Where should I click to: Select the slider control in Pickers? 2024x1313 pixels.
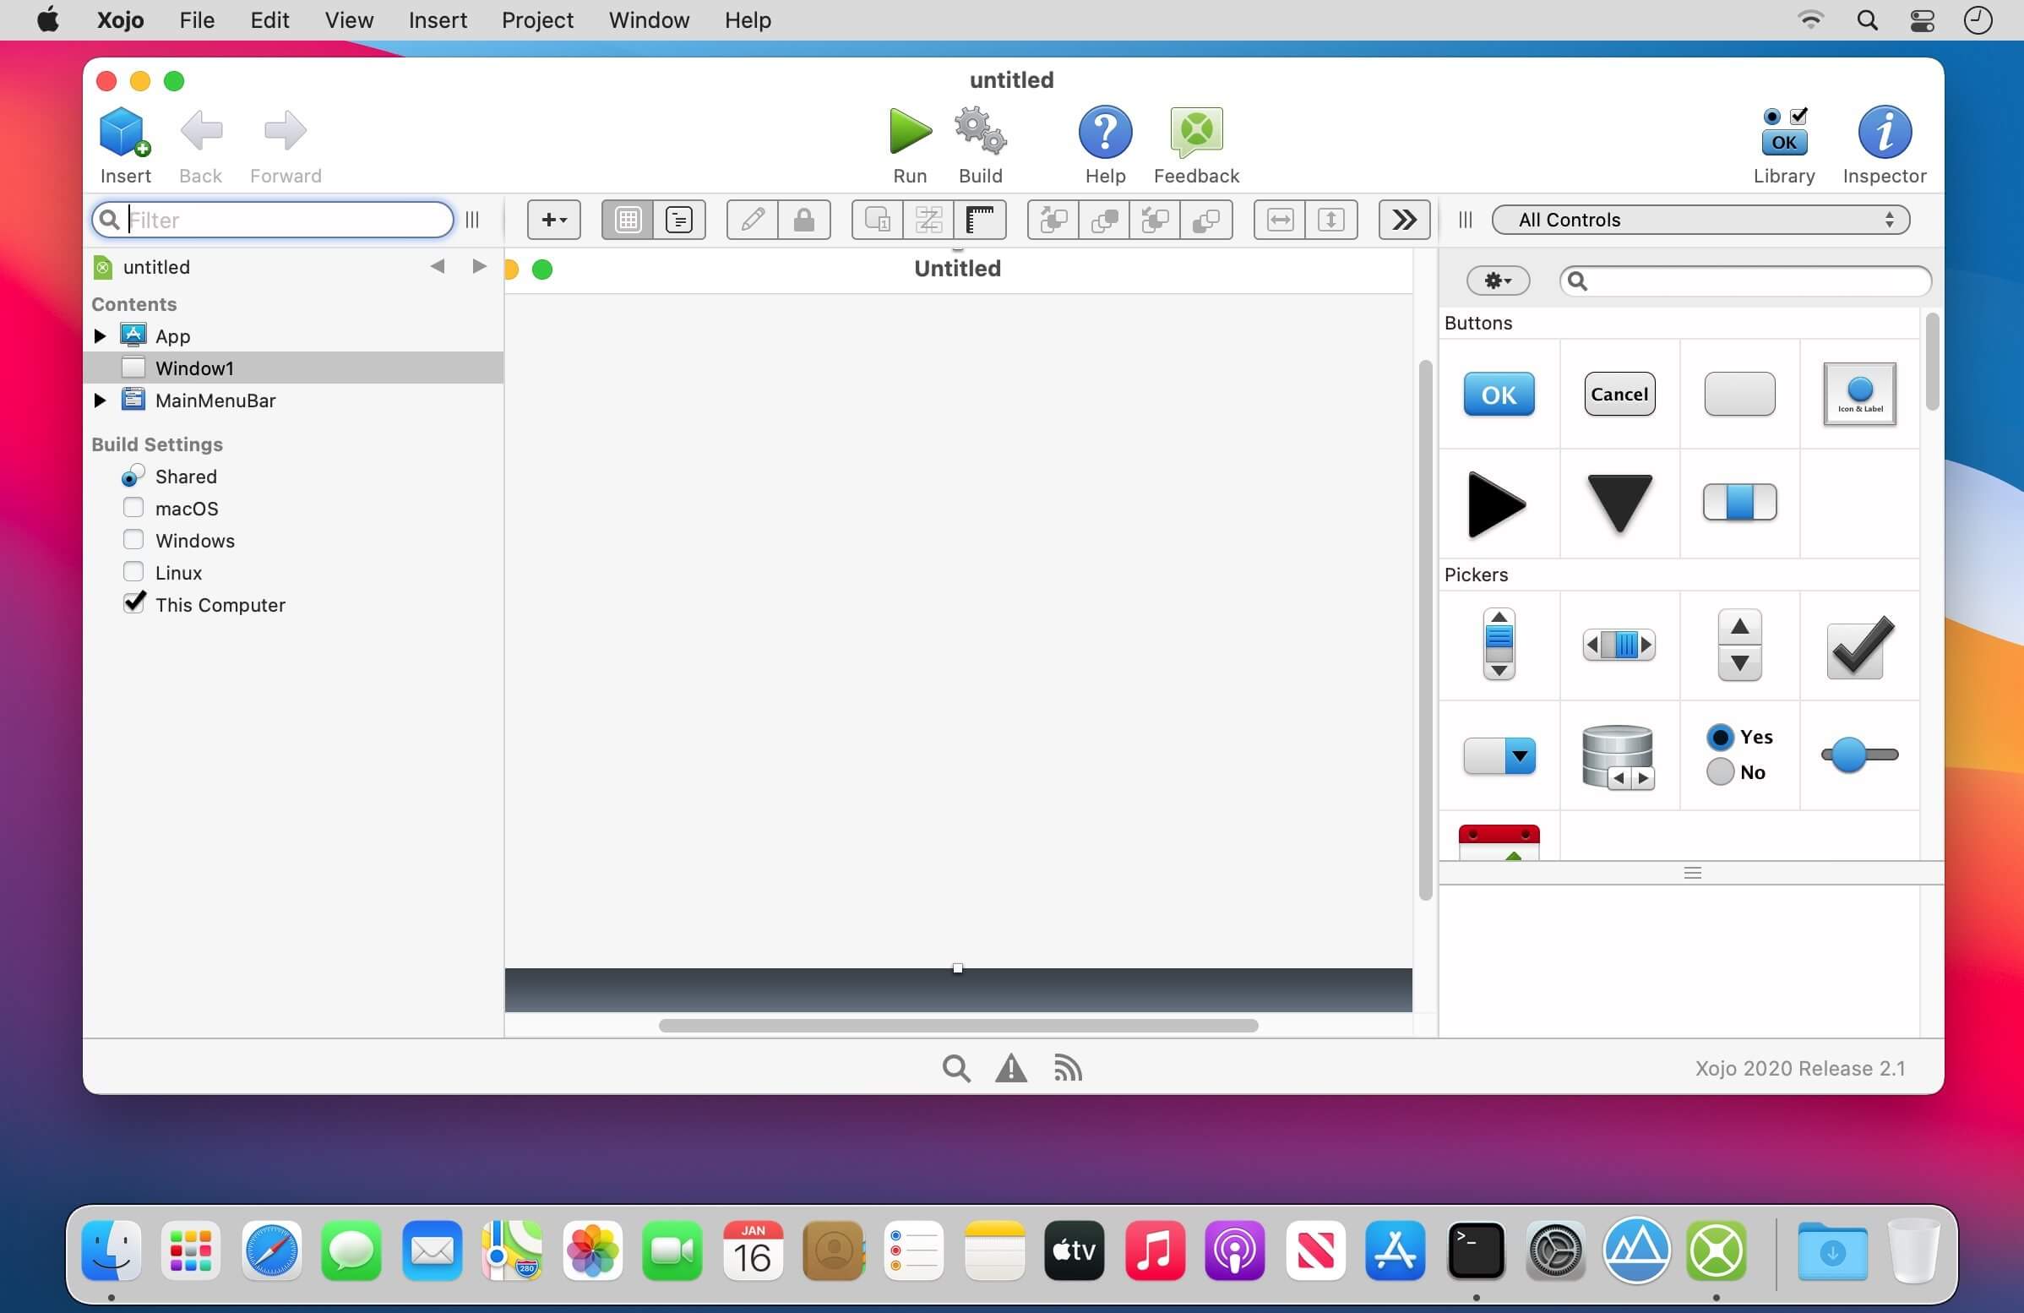coord(1859,755)
